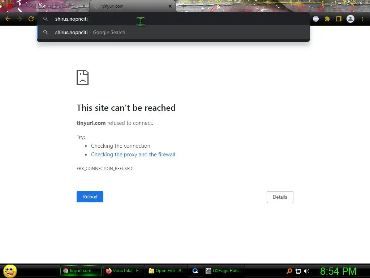Select the shirus.nopnciti Google Search suggestion

coord(173,32)
